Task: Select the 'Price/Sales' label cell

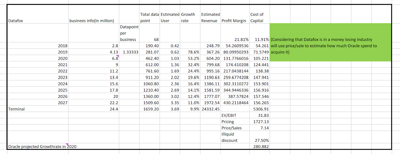Action: tap(235, 128)
